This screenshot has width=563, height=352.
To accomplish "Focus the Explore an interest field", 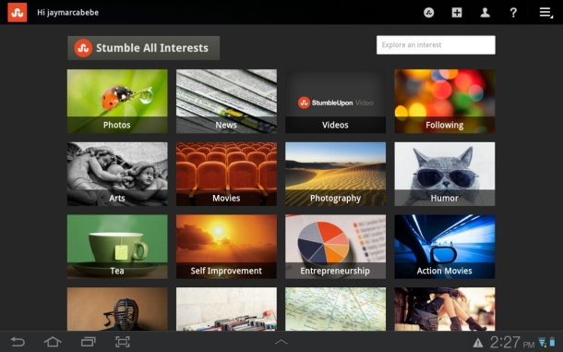I will (436, 45).
